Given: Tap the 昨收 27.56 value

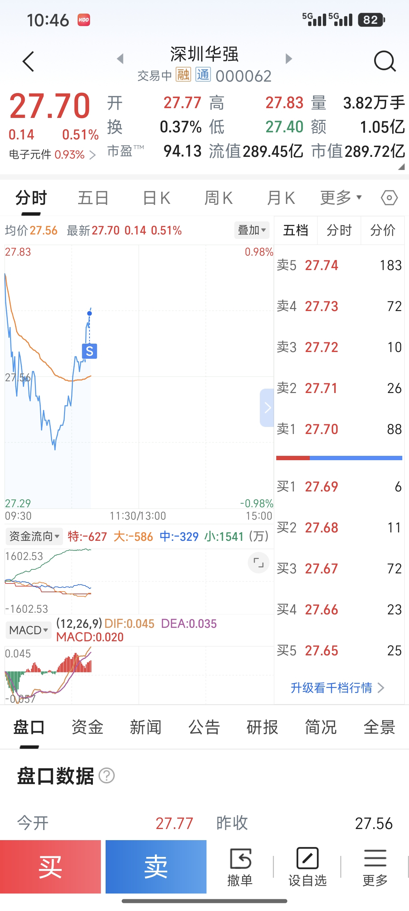Looking at the screenshot, I should (374, 824).
